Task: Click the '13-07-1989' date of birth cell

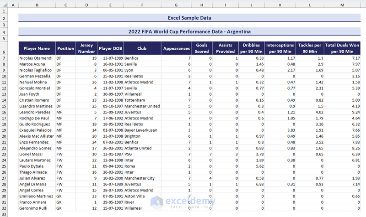Action: pyautogui.click(x=110, y=58)
